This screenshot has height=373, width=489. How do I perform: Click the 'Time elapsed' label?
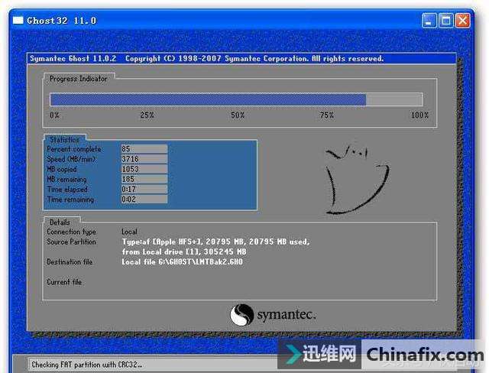tap(67, 190)
